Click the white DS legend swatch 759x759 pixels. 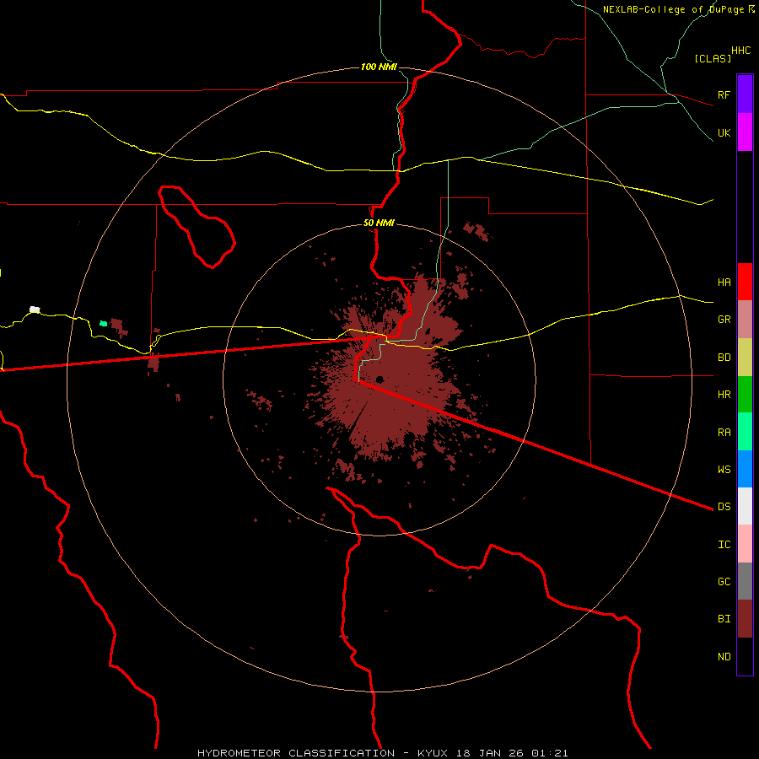point(745,506)
